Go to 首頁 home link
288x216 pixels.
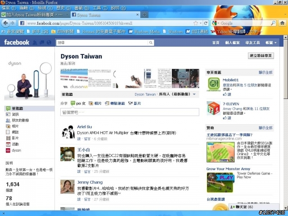(216, 43)
